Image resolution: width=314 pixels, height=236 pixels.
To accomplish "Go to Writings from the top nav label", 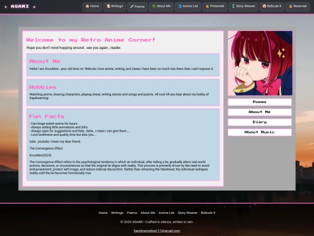I will (117, 6).
